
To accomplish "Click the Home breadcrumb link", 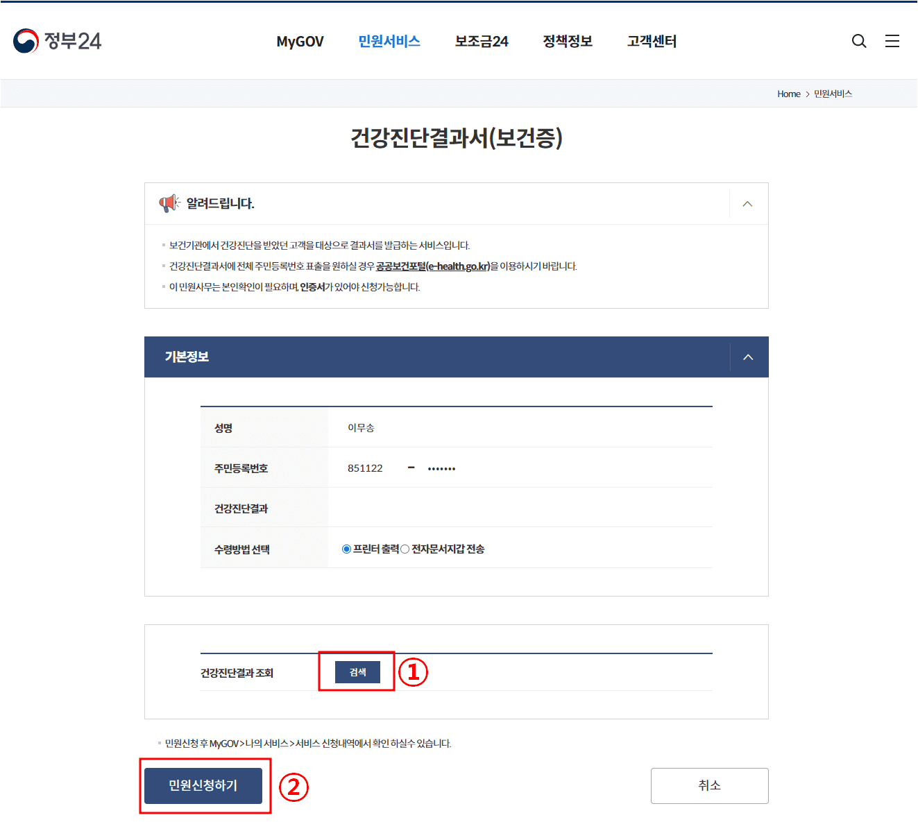I will [x=788, y=94].
